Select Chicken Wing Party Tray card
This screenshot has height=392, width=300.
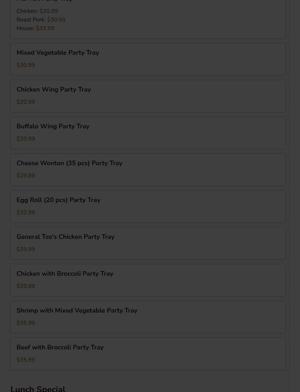click(x=148, y=96)
